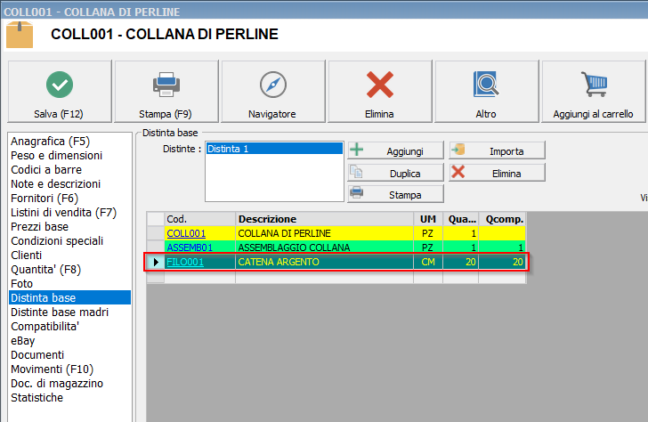The width and height of the screenshot is (648, 422).
Task: Sort by the Descrizione column header
Action: pyautogui.click(x=325, y=219)
